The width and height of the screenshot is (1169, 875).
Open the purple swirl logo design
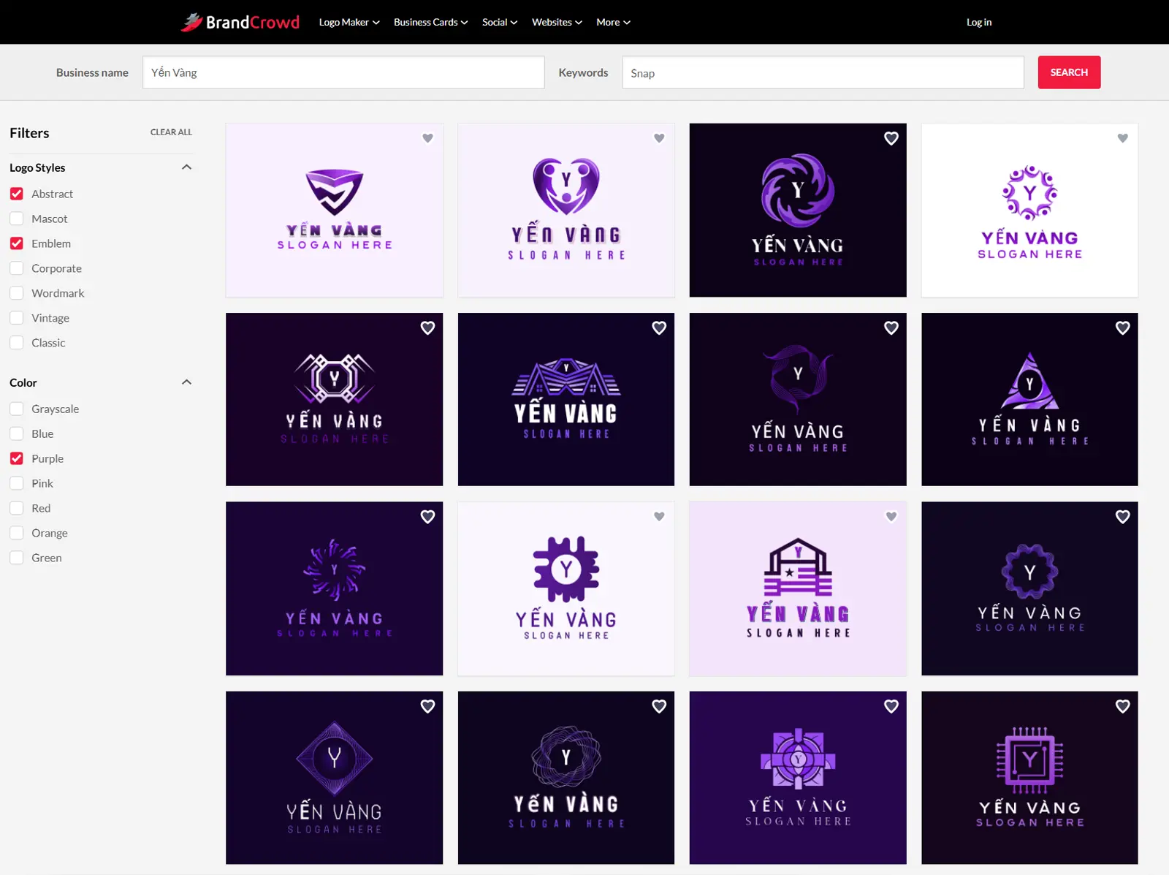(x=798, y=211)
